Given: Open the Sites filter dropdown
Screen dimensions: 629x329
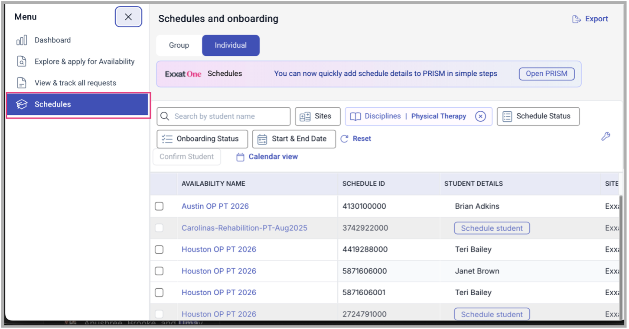Looking at the screenshot, I should click(x=318, y=116).
